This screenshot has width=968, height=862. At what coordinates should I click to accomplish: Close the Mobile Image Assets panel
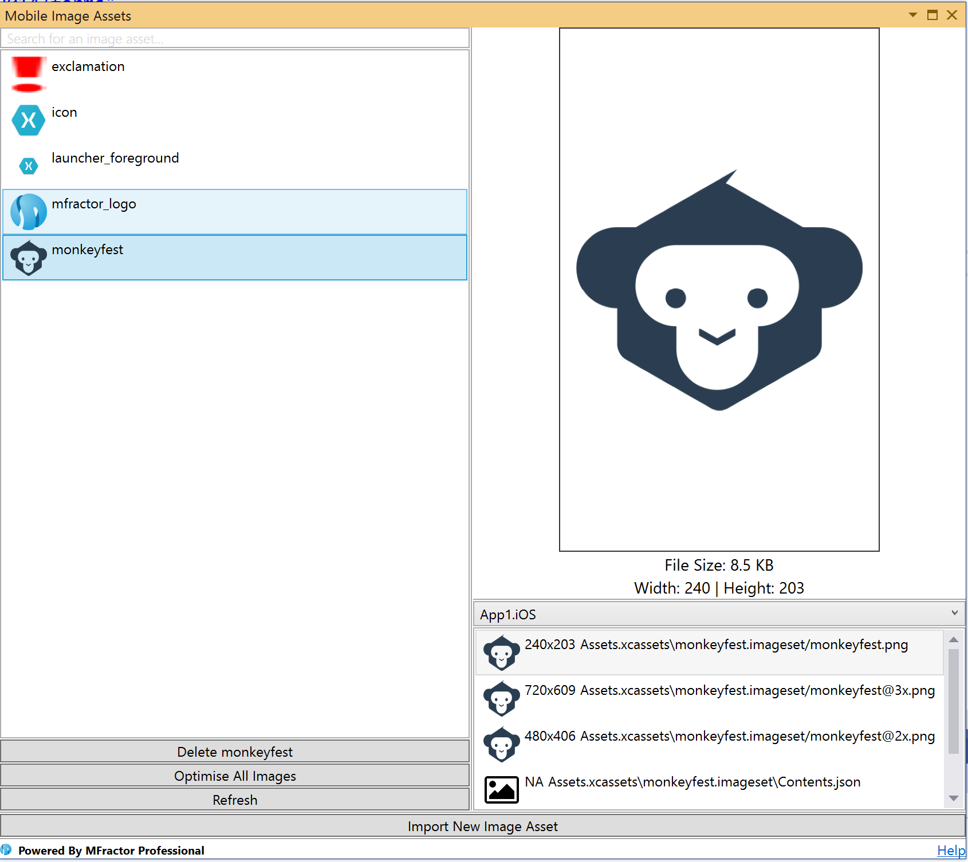(952, 15)
